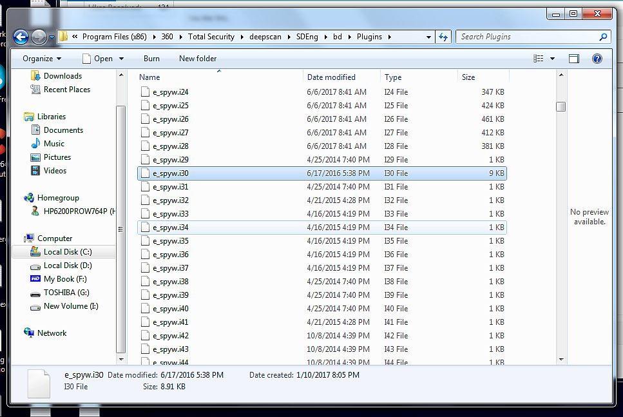Open Help via the question mark icon
This screenshot has height=417, width=623.
[597, 59]
